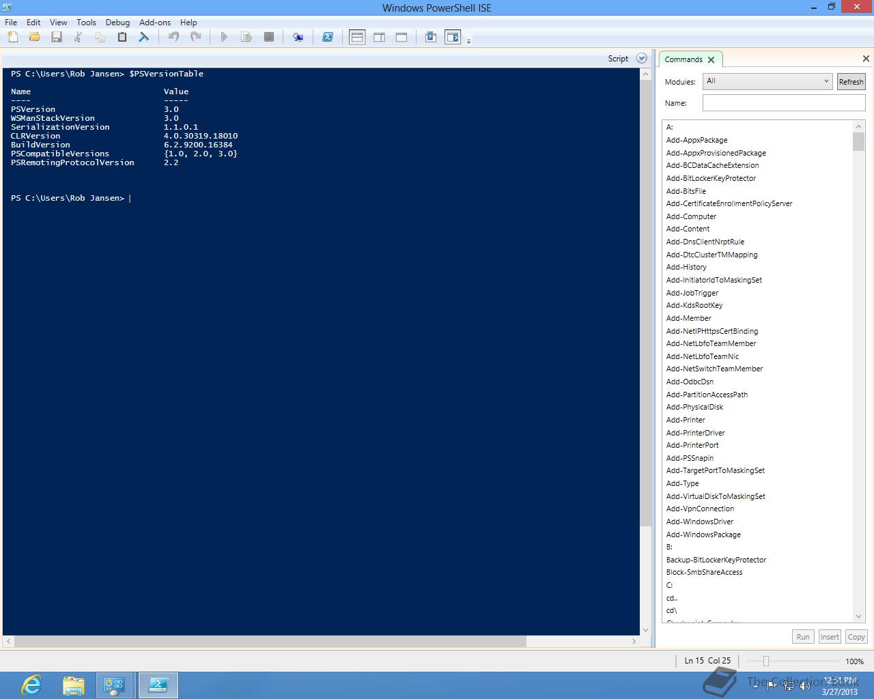Click the Refresh button
The width and height of the screenshot is (874, 699).
pos(851,82)
